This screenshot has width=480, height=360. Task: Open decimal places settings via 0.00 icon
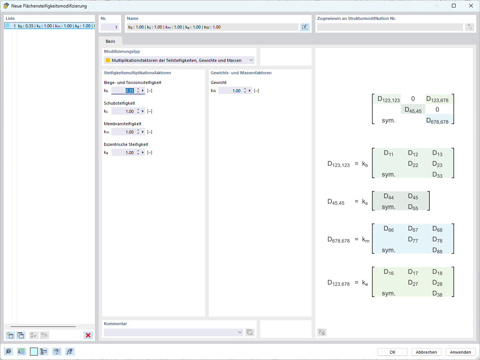pos(21,351)
